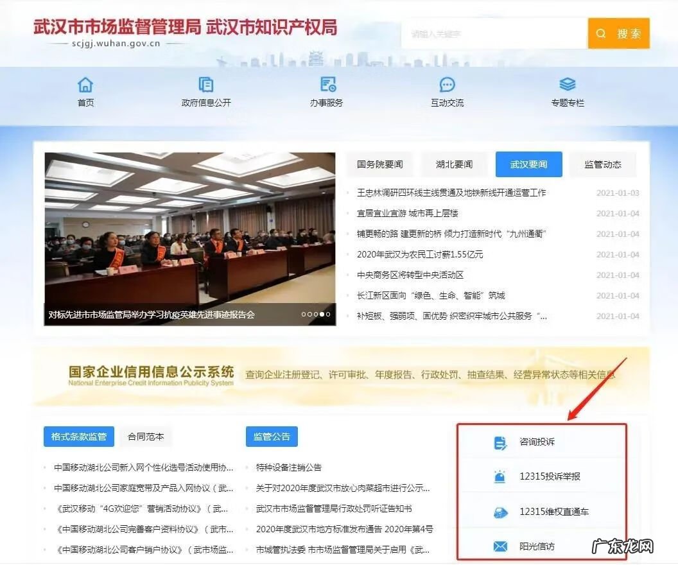Select the 监管动态 tab

(x=602, y=164)
